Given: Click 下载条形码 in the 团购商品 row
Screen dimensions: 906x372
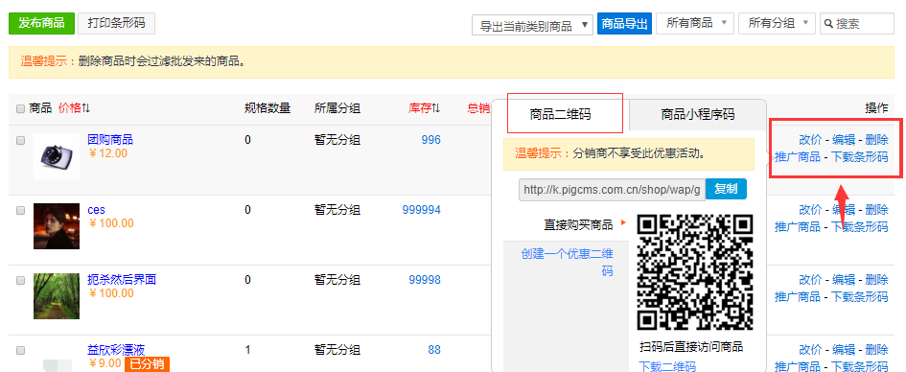Looking at the screenshot, I should pyautogui.click(x=860, y=156).
